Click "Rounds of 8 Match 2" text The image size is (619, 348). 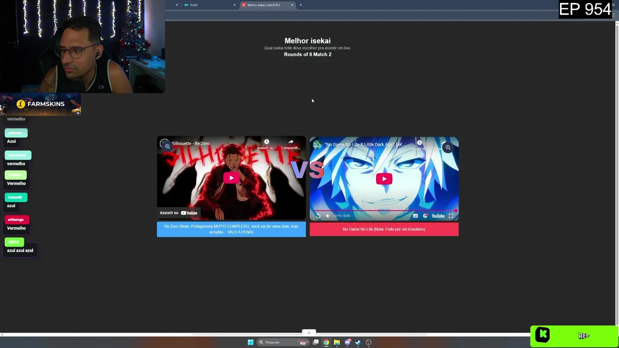tap(308, 55)
